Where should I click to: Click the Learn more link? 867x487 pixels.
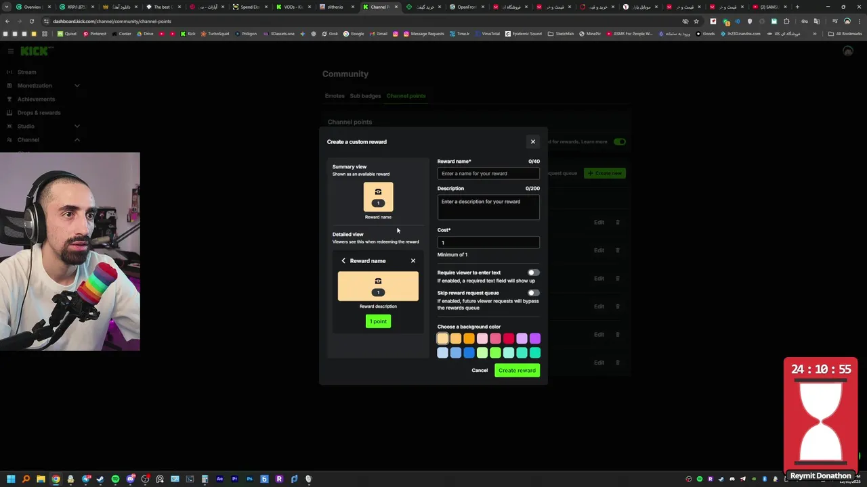594,142
